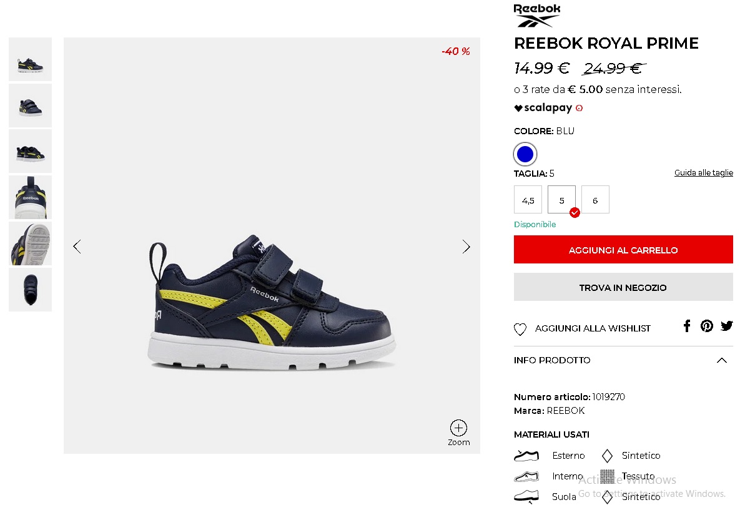Viewport: 745px width, 520px height.
Task: Open the heel view thumbnail
Action: (x=30, y=197)
